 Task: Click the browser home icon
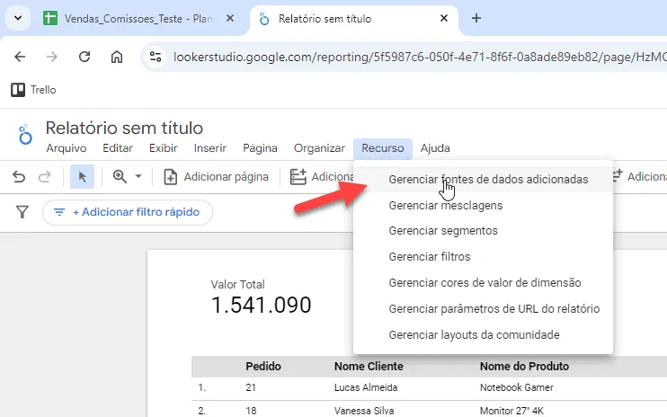coord(117,57)
